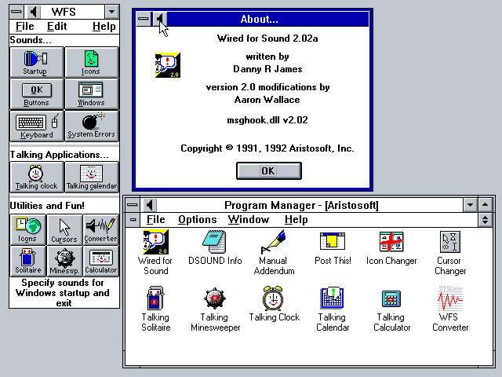Click the 'Utilities and Fun!' heading
This screenshot has width=502, height=377.
[x=47, y=206]
